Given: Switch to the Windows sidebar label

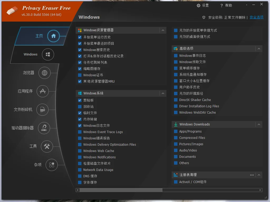Looking at the screenshot, I should coord(31,54).
